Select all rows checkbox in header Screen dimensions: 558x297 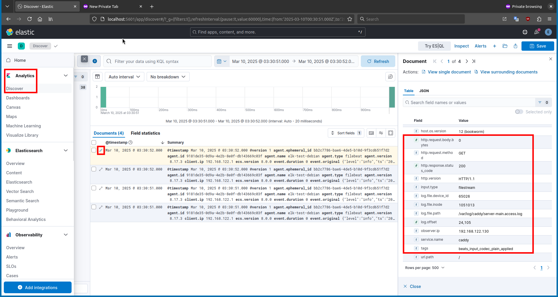(x=94, y=143)
